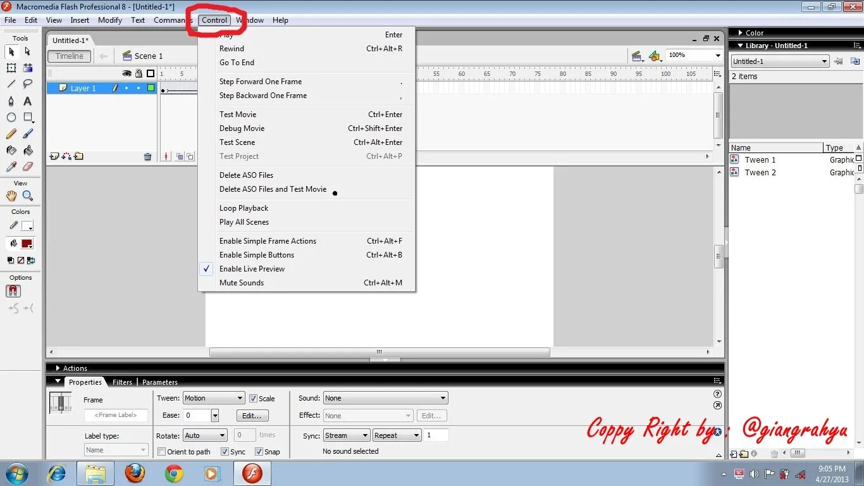Open the Rotate dropdown
This screenshot has width=864, height=486.
tap(205, 435)
